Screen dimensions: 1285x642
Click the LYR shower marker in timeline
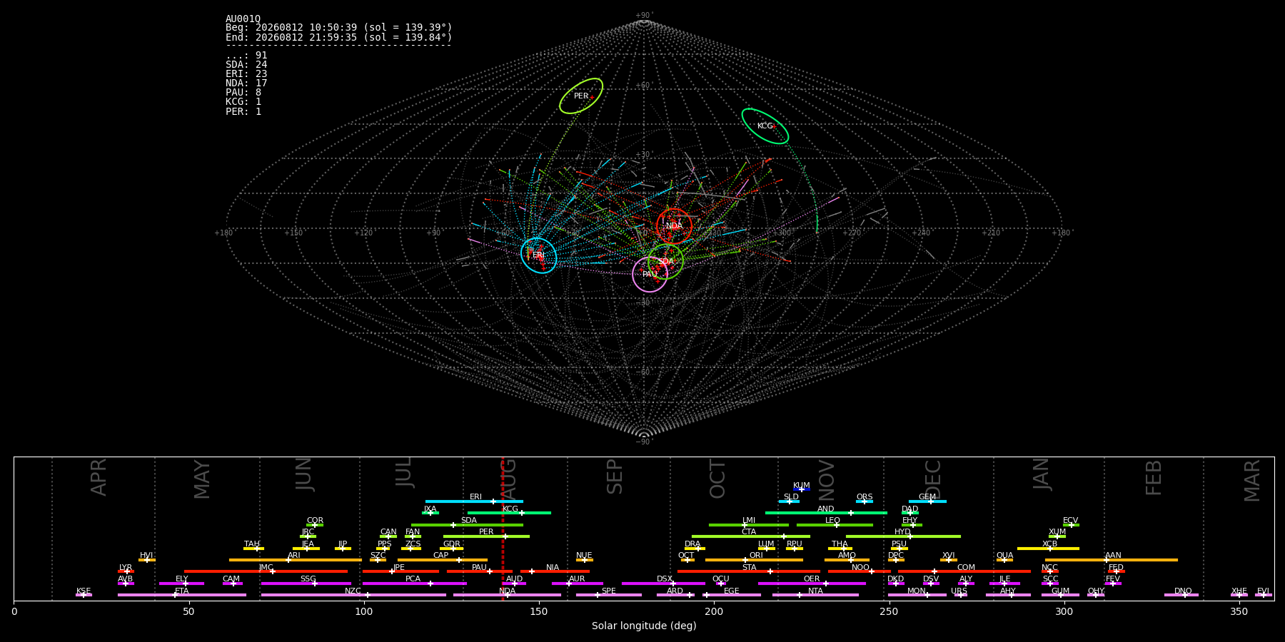click(126, 571)
